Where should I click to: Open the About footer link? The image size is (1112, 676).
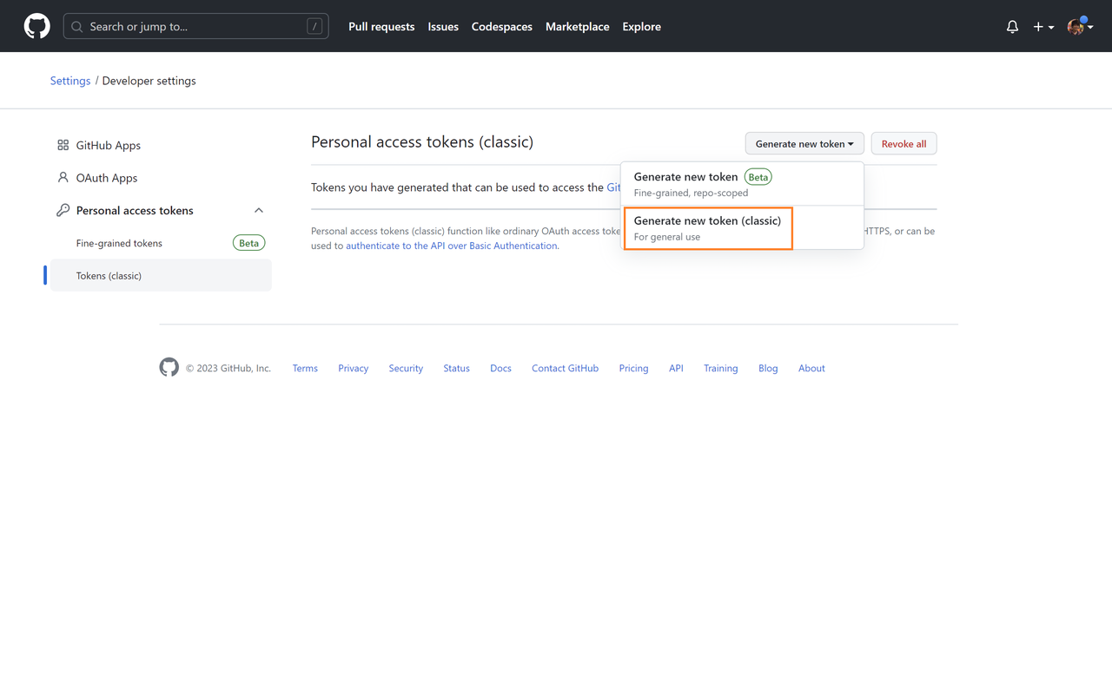click(x=811, y=368)
